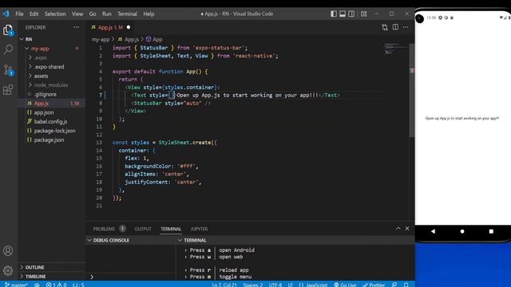Viewport: 511px width, 287px height.
Task: Switch to the OUTPUT tab
Action: click(x=143, y=229)
